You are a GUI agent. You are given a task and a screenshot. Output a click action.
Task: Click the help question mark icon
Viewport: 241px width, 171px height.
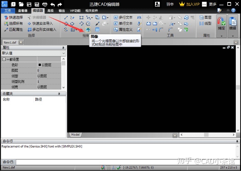[233, 10]
